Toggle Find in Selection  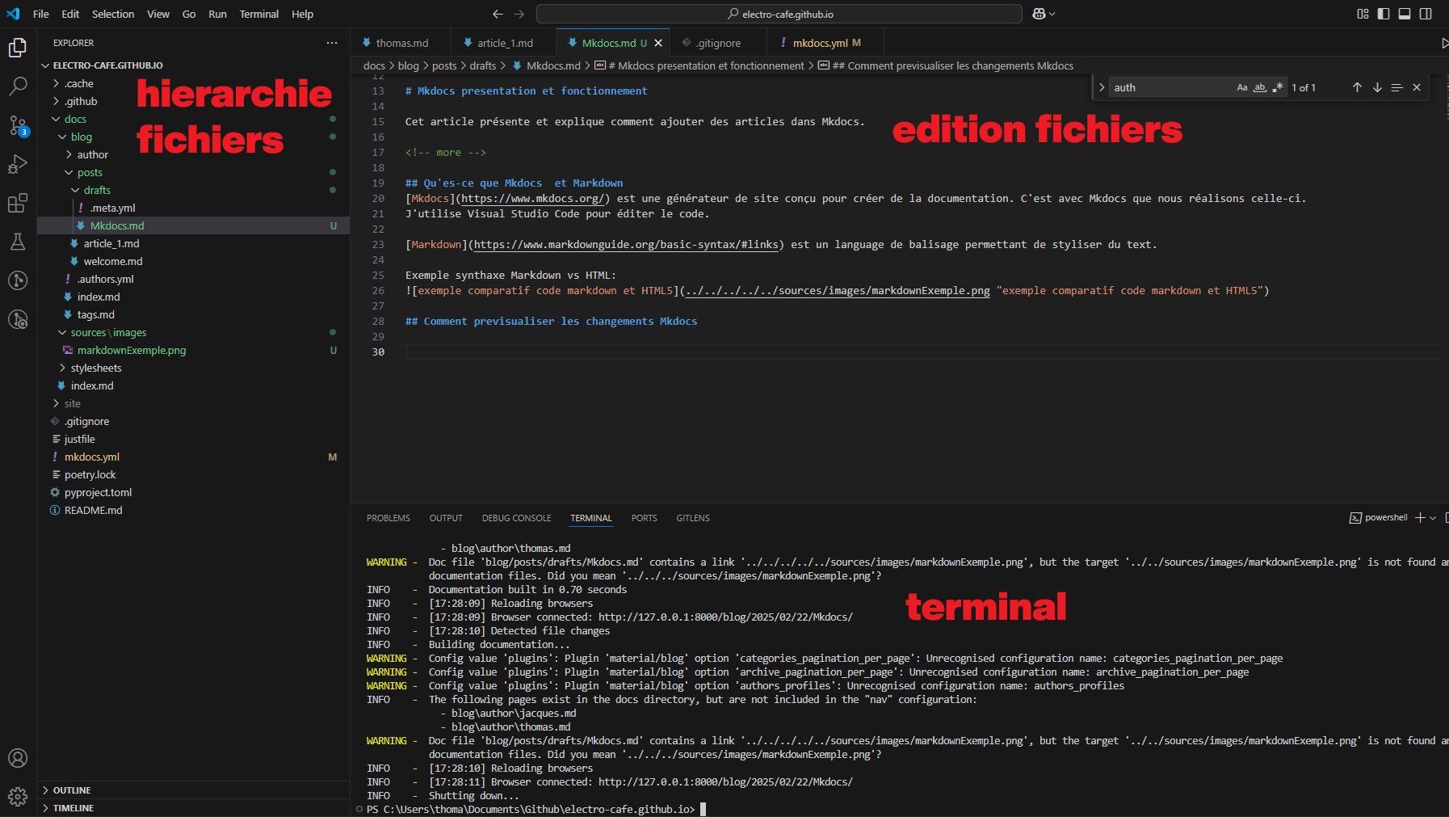point(1396,87)
